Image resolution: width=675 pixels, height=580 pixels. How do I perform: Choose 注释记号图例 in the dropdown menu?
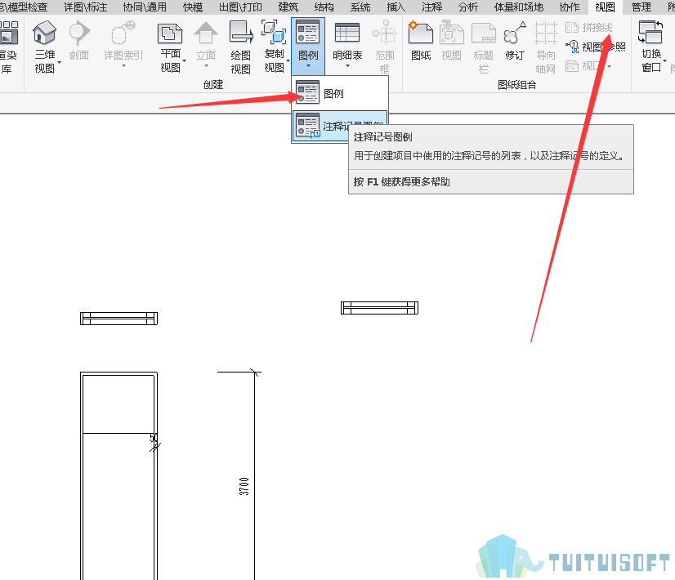pos(340,126)
